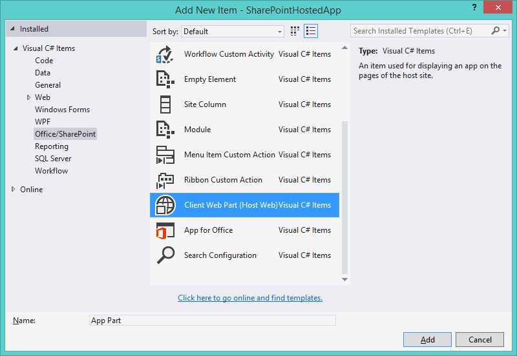Select the Empty Element label
This screenshot has height=356, width=517.
210,79
